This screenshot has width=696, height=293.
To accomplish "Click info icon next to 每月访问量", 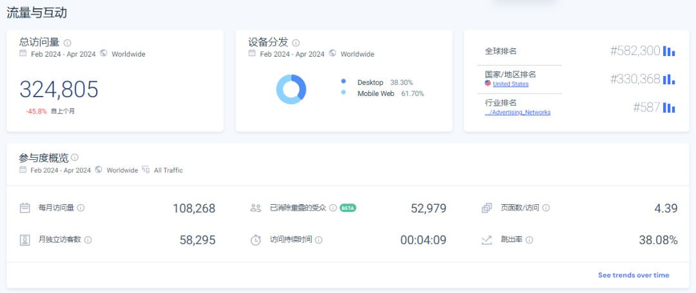I will pos(81,208).
